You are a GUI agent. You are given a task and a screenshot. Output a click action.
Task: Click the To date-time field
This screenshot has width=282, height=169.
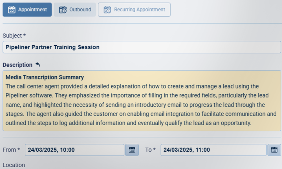[x=213, y=150]
